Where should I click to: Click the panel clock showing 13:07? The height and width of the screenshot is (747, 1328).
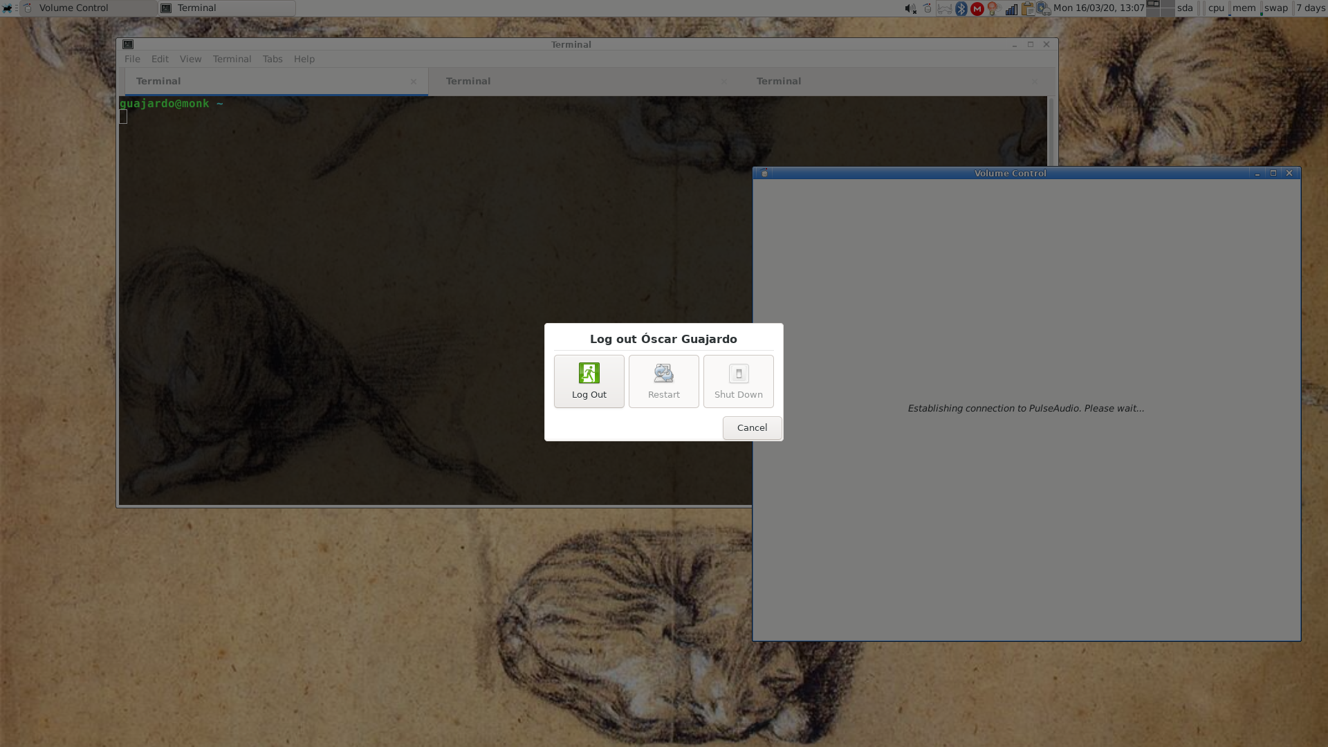[1098, 8]
